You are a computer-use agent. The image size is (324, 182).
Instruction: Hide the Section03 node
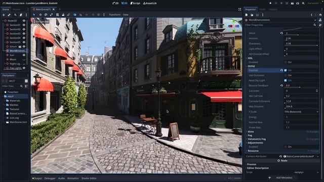coord(24,33)
